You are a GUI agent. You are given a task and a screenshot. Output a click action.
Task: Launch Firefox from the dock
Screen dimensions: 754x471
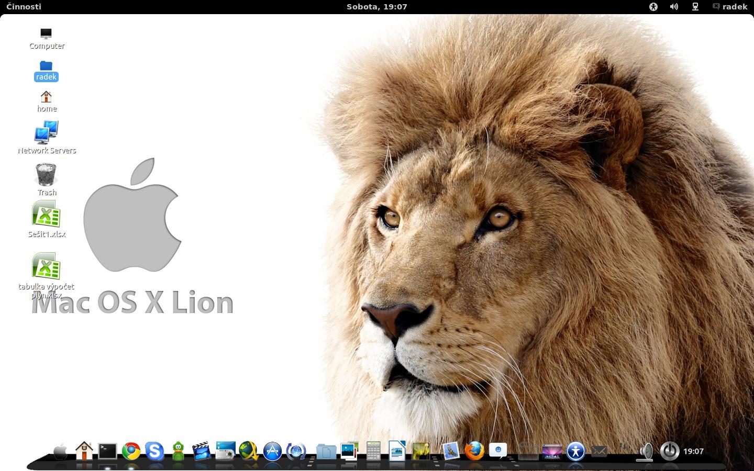(x=474, y=451)
